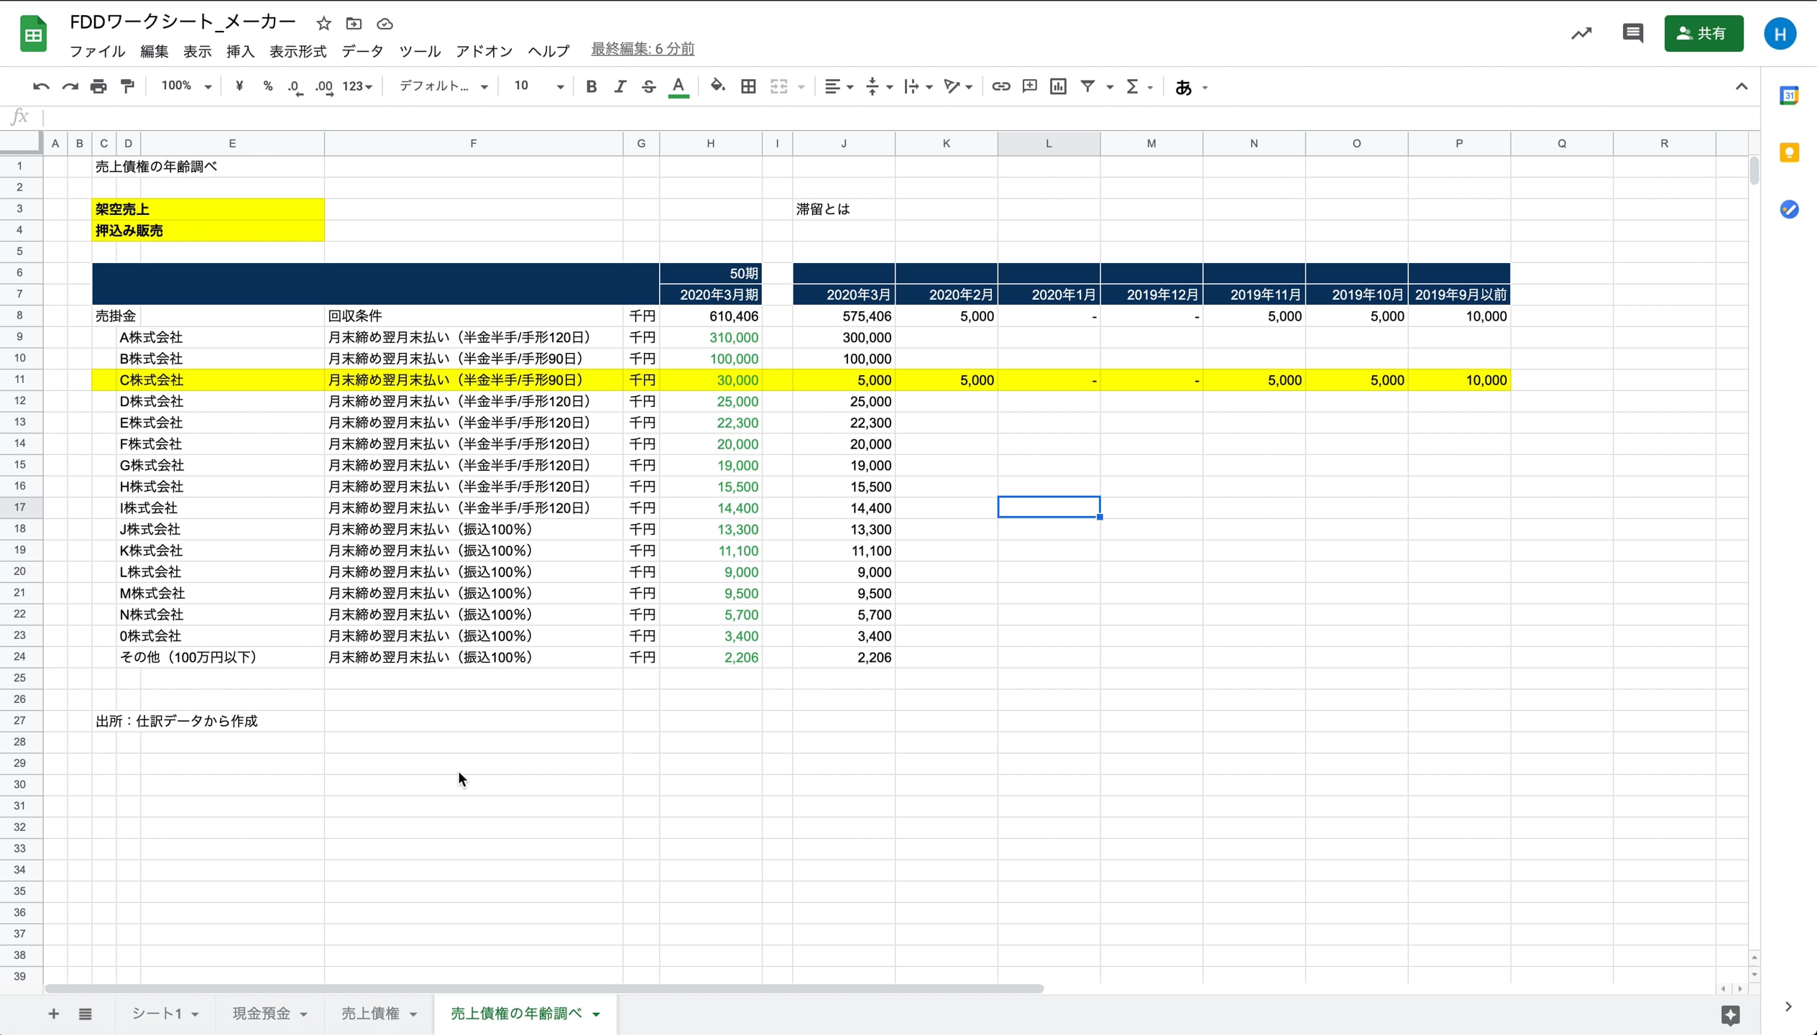Open the comment history icon
Image resolution: width=1817 pixels, height=1035 pixels.
pyautogui.click(x=1632, y=33)
